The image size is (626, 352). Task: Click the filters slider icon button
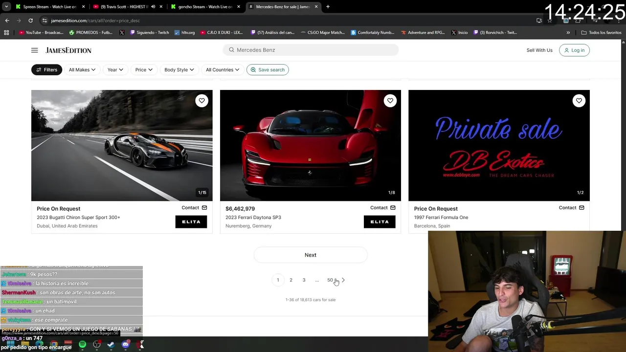coord(46,70)
